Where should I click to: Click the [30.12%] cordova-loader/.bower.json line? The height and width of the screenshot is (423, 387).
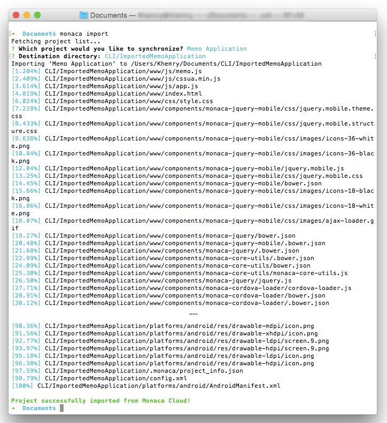tap(170, 303)
